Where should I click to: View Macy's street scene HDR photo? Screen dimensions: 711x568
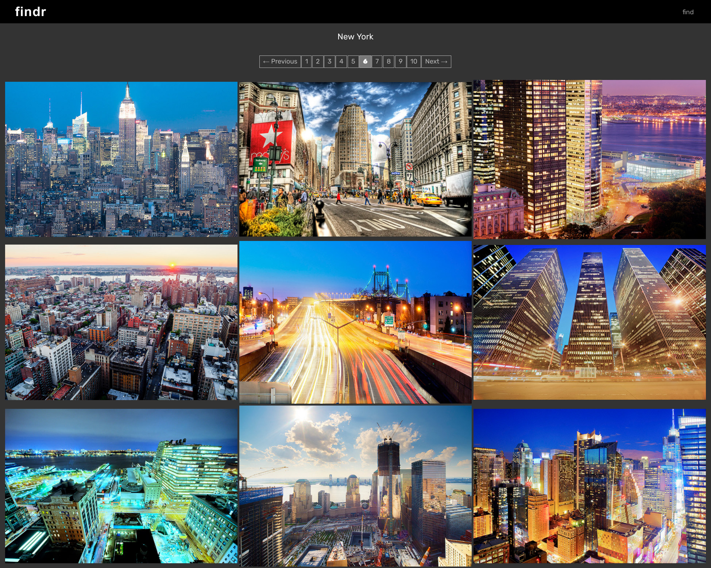tap(355, 159)
